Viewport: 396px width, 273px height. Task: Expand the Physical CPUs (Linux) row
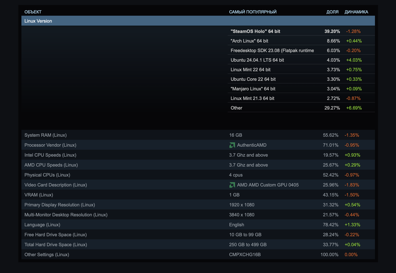[x=198, y=175]
